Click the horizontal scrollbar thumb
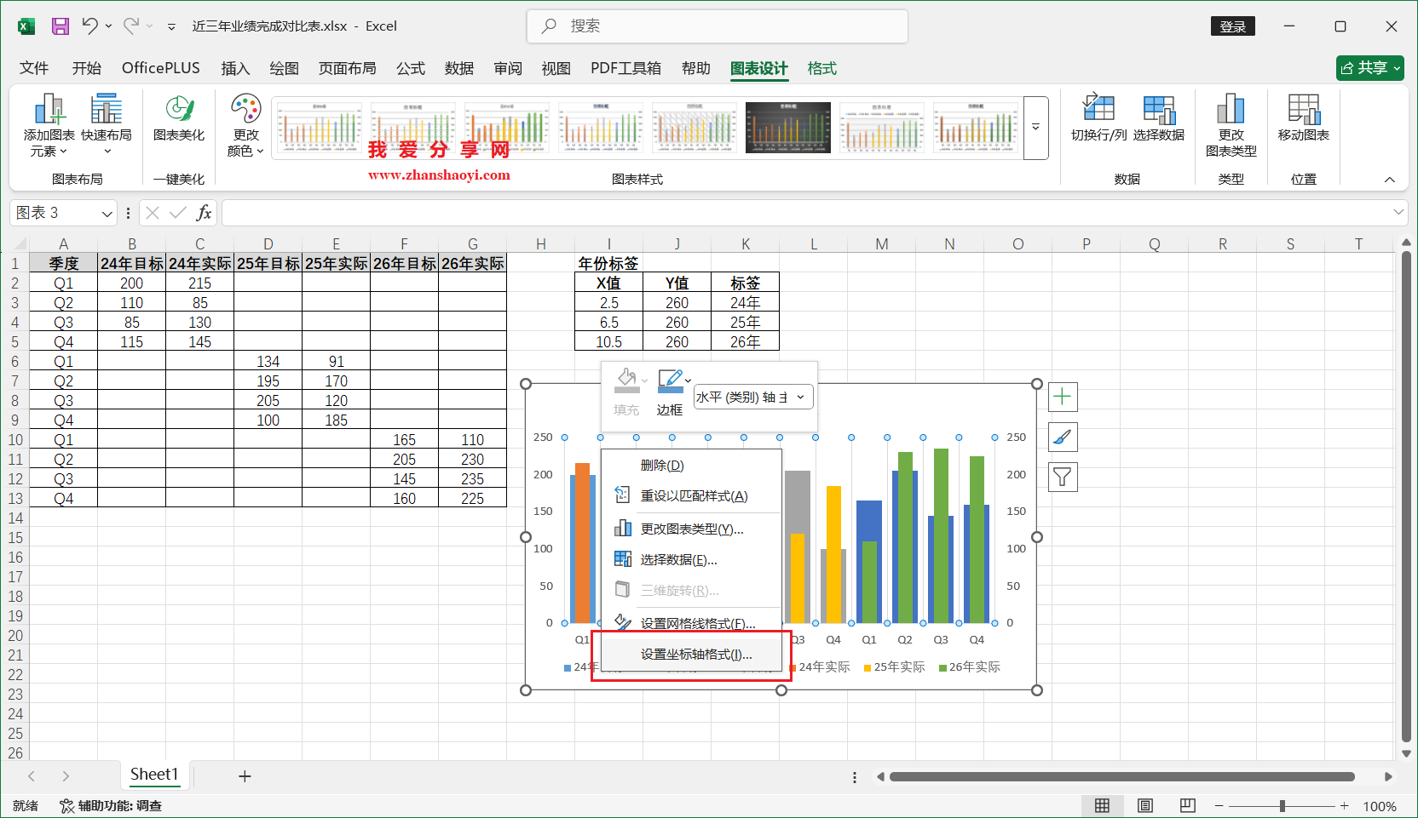This screenshot has height=818, width=1418. [x=1121, y=776]
